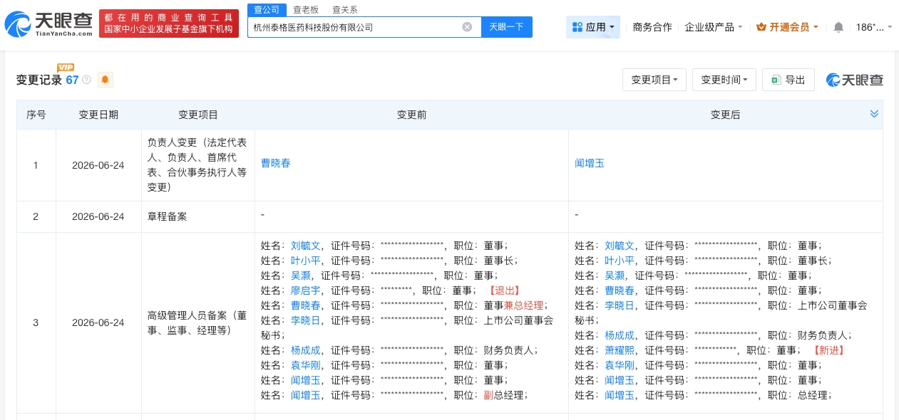Switch to the 查老板 tab

[306, 10]
